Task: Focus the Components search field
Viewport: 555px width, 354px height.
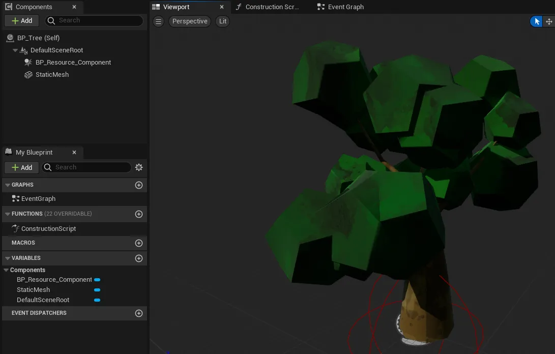Action: coord(94,20)
